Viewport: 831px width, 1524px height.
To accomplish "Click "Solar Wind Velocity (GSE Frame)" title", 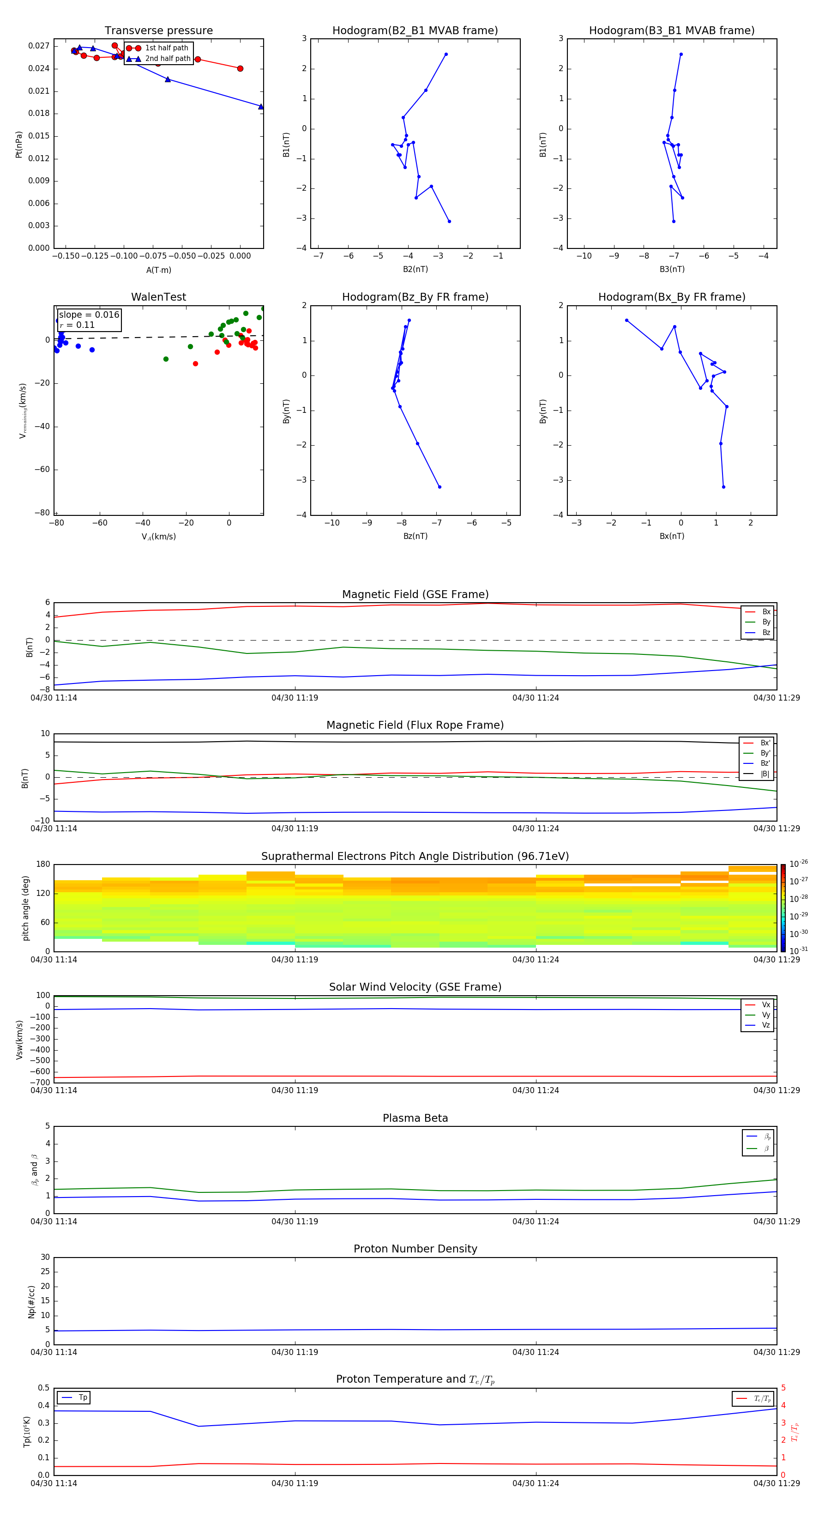I will click(x=415, y=987).
